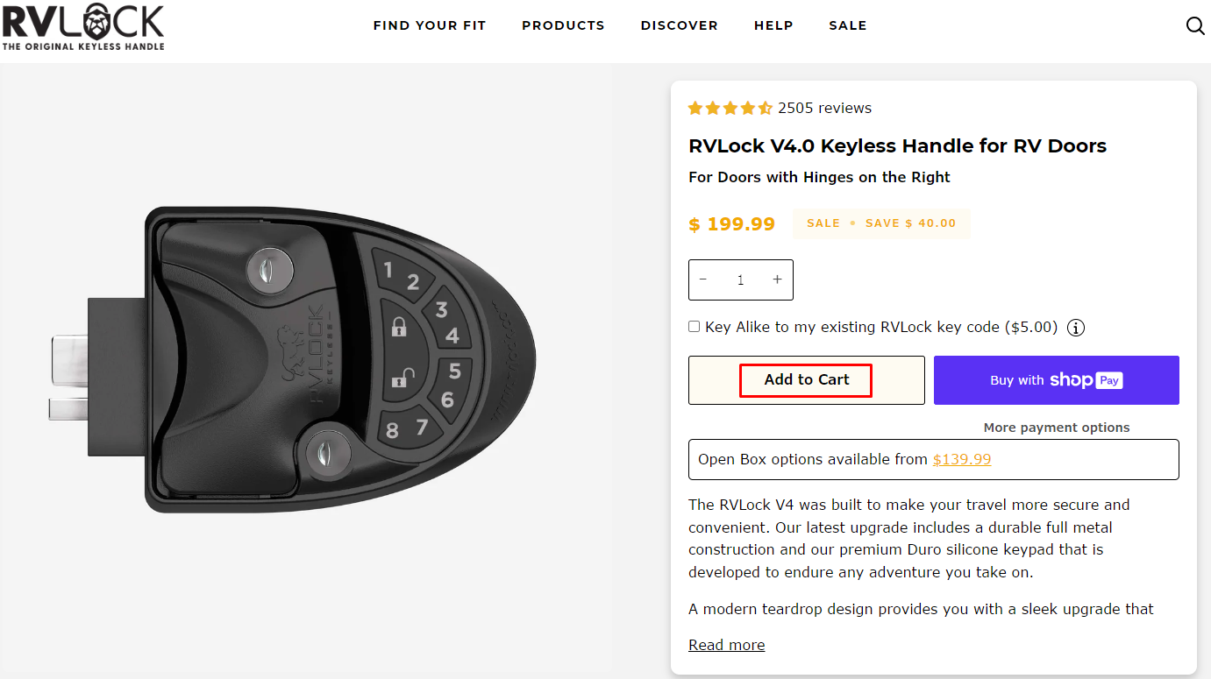Click the search magnifier icon
The width and height of the screenshot is (1211, 679).
(1194, 26)
